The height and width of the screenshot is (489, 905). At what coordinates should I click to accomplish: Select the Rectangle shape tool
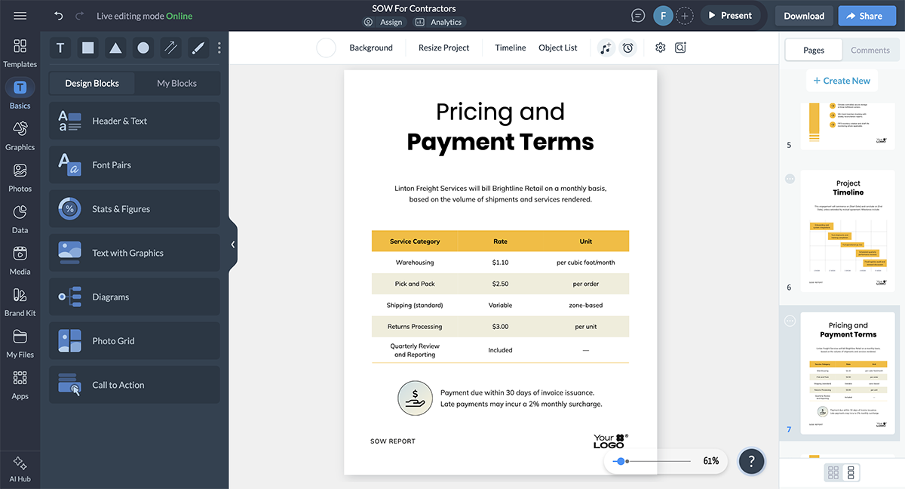pyautogui.click(x=87, y=47)
